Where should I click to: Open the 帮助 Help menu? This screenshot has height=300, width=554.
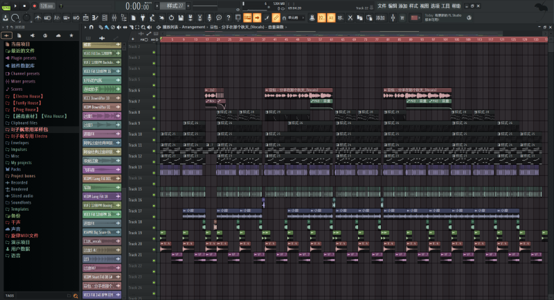(x=456, y=6)
